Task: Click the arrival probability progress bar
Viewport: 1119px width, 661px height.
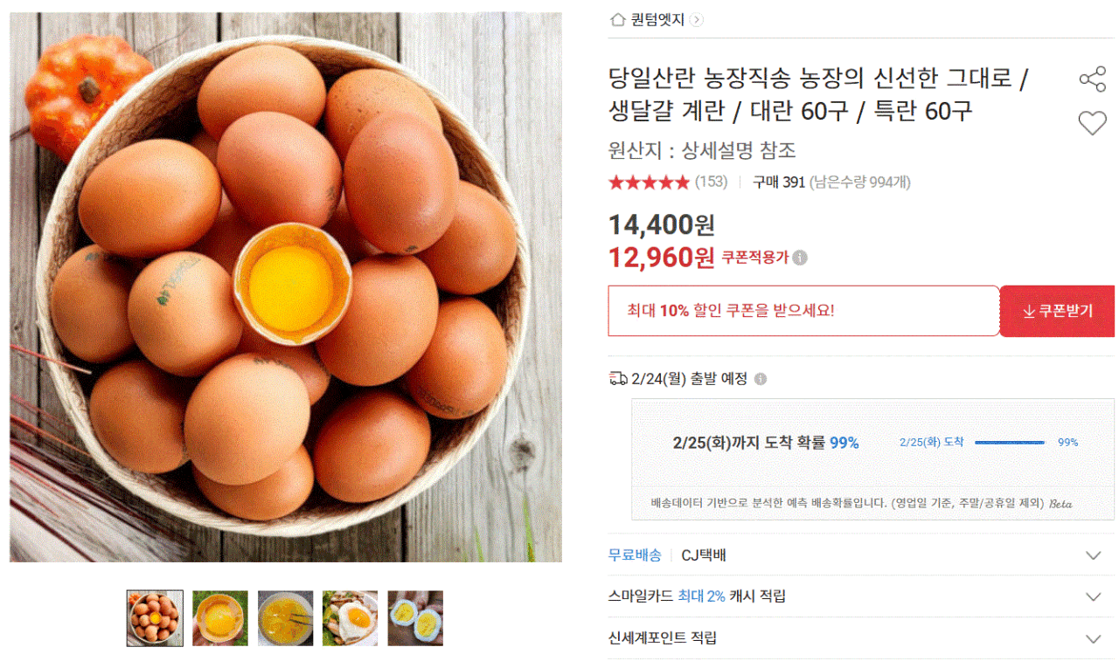Action: click(x=1009, y=443)
